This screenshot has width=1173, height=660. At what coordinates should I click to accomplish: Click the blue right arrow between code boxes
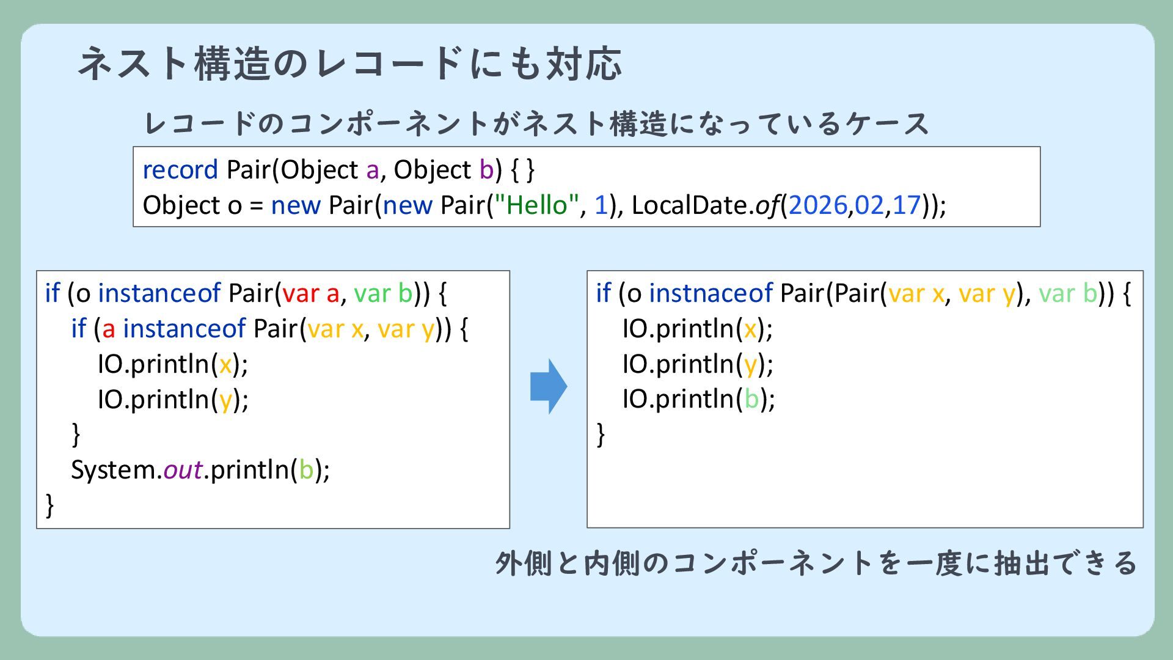point(548,386)
